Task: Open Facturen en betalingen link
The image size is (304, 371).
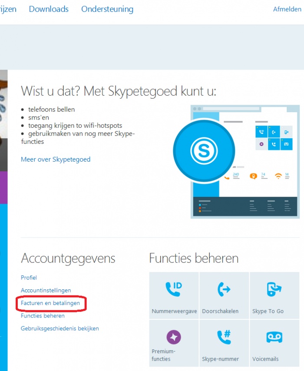Action: pyautogui.click(x=50, y=303)
